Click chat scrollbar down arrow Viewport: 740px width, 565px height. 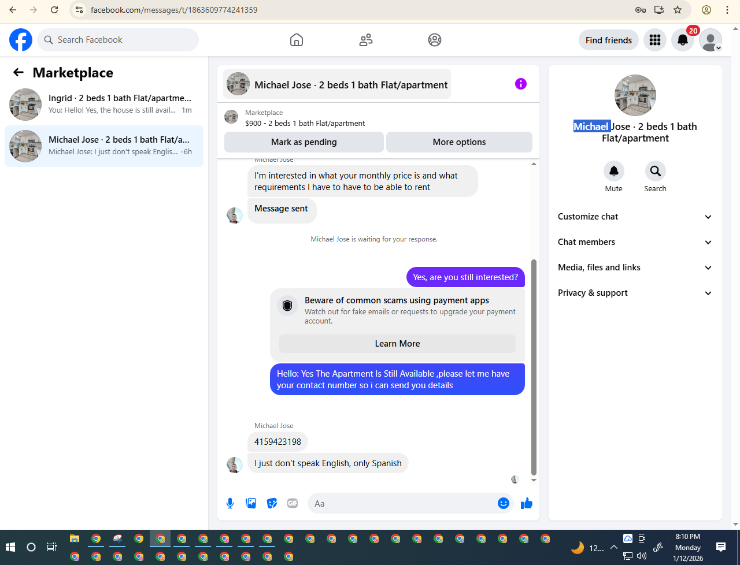pos(534,480)
